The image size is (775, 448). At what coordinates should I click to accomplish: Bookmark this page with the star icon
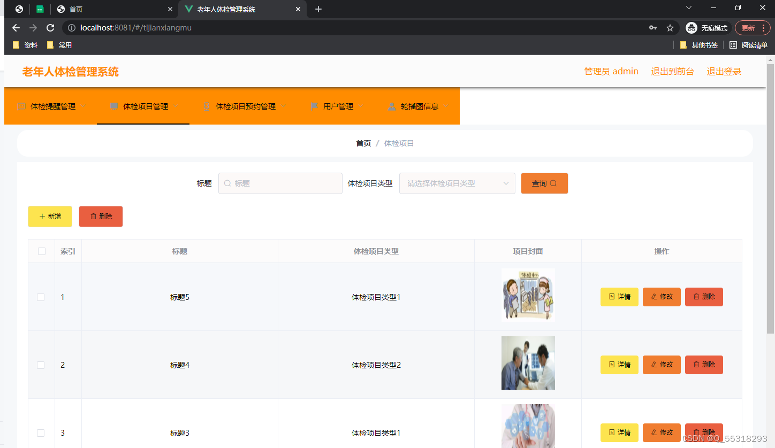[670, 28]
